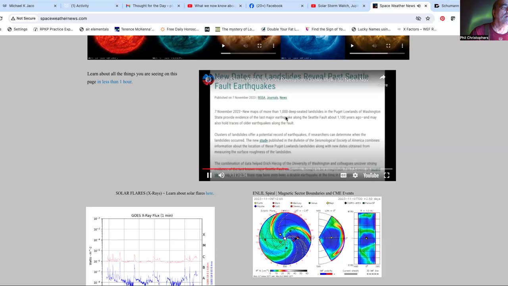Switch to Thought for the Day Gmail tab
508x286 pixels.
pos(153,6)
